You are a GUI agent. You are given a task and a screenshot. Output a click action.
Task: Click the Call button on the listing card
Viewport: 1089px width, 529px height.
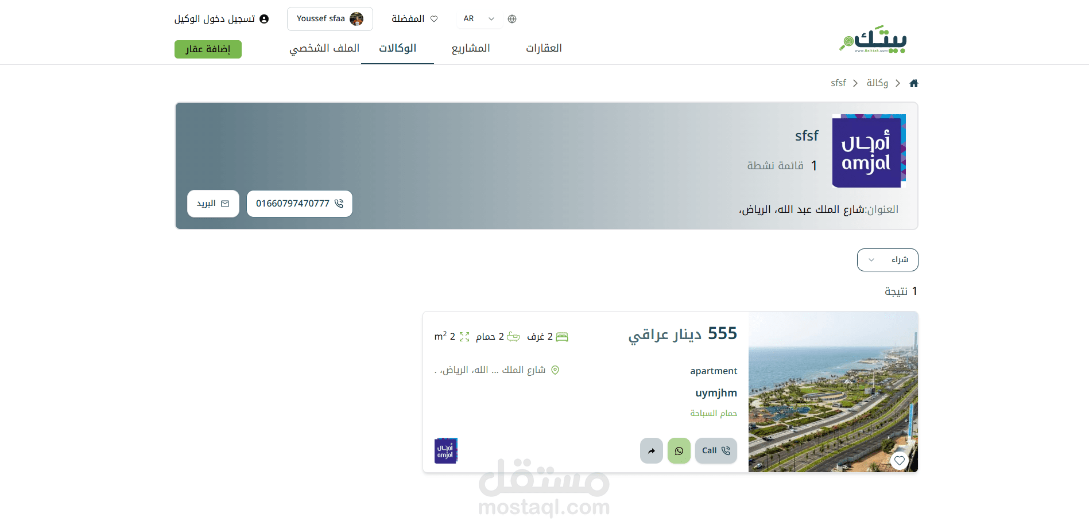(716, 451)
